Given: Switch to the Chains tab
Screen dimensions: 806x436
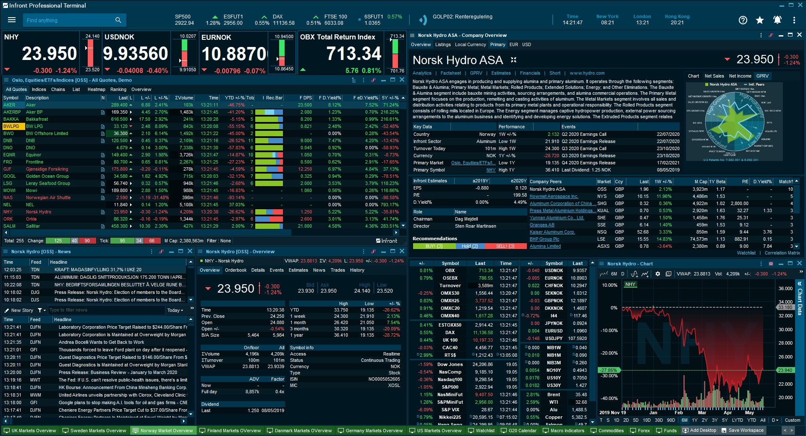Looking at the screenshot, I should [x=58, y=89].
